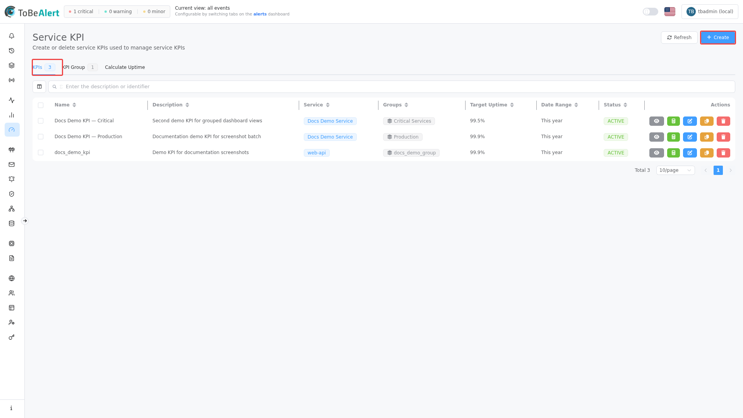Expand the sidebar with the arrow button
The image size is (743, 418).
[x=25, y=221]
